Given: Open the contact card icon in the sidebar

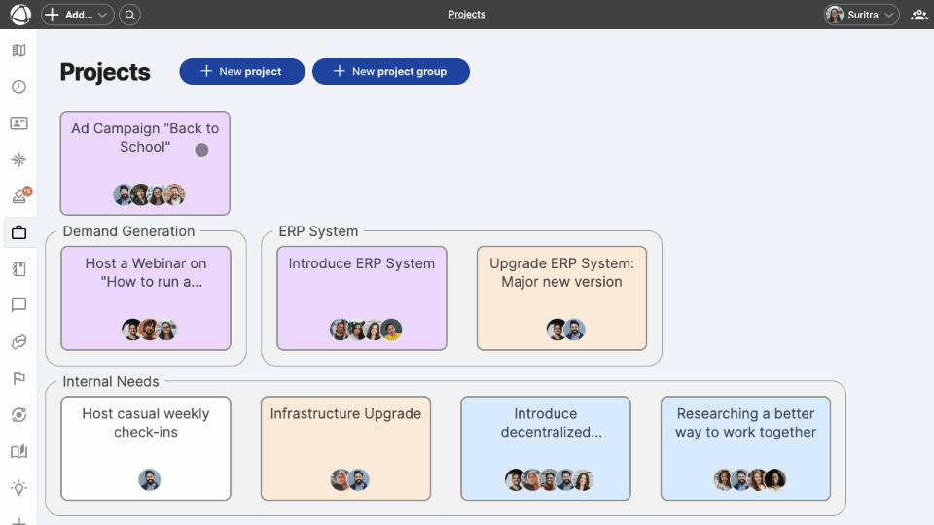Looking at the screenshot, I should (x=18, y=123).
